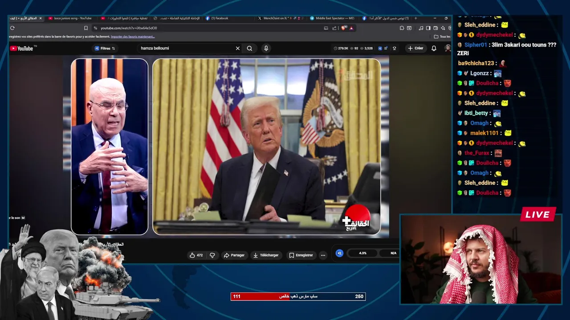Click the 3,528 stat in the header

click(x=366, y=48)
